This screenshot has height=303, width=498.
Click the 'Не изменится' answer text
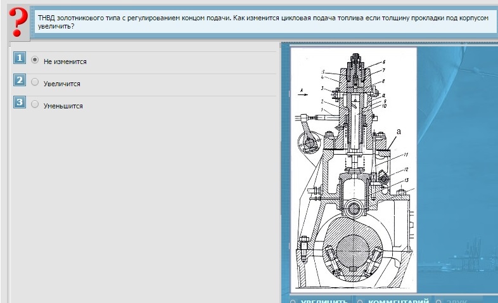pos(65,61)
